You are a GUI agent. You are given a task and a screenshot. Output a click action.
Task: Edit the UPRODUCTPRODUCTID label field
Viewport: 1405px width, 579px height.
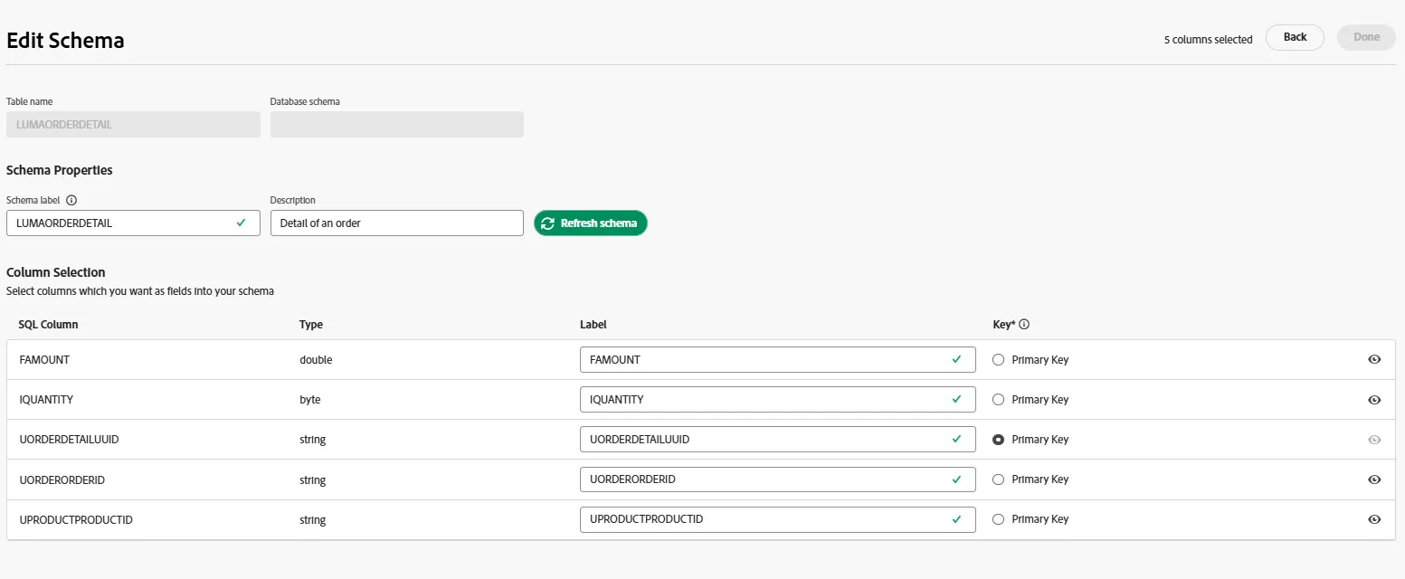click(x=778, y=519)
